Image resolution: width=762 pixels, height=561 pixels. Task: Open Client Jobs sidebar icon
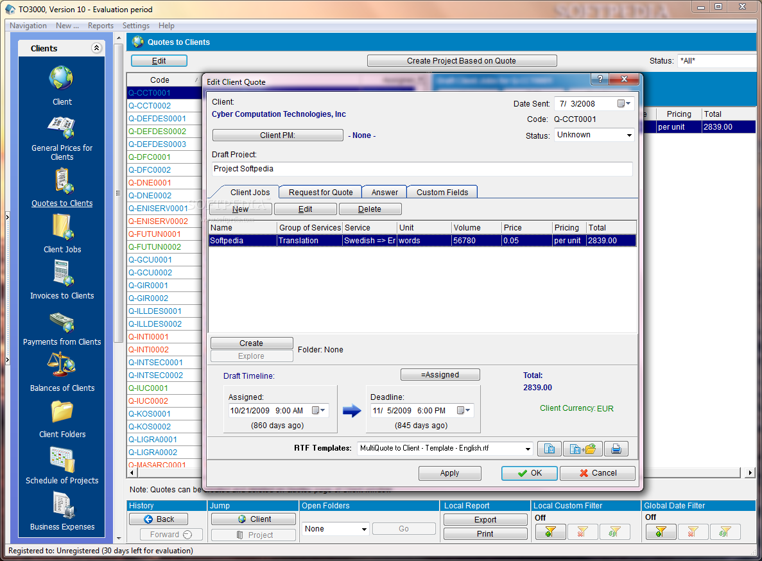point(63,227)
